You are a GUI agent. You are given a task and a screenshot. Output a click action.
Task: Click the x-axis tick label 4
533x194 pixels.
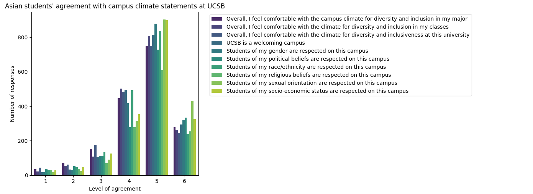click(x=129, y=181)
